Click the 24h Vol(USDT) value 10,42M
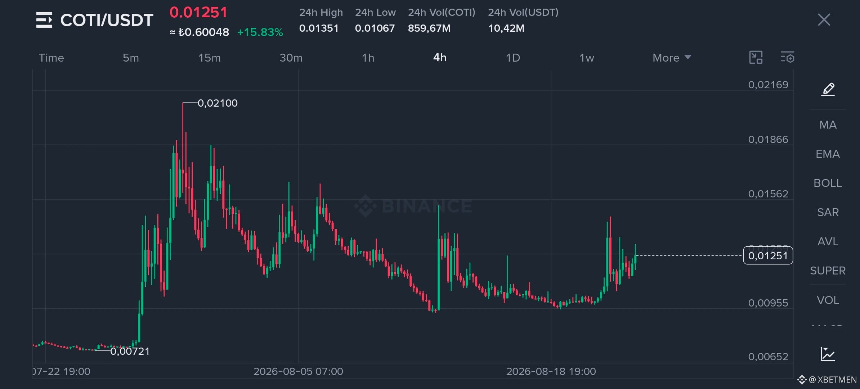 pos(506,28)
